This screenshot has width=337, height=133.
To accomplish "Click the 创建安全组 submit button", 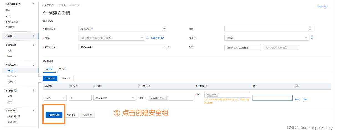I will click(x=54, y=115).
